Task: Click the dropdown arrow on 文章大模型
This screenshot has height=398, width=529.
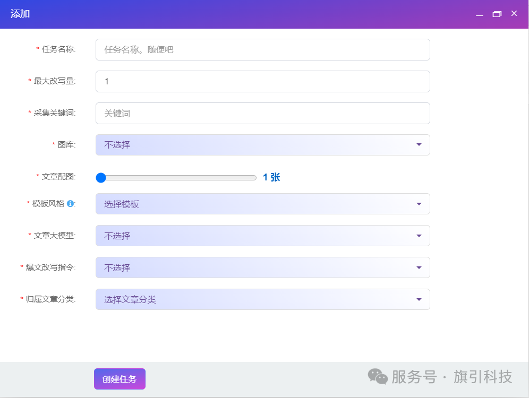Action: point(419,236)
